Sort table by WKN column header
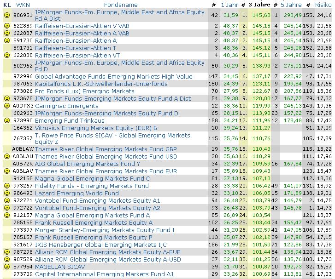Viewport: 335px width, 279px height. [23, 5]
